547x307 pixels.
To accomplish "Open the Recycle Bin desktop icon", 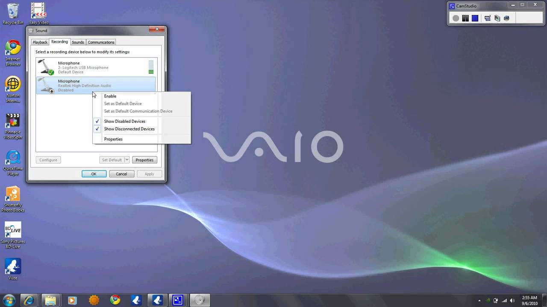I will pos(13,14).
